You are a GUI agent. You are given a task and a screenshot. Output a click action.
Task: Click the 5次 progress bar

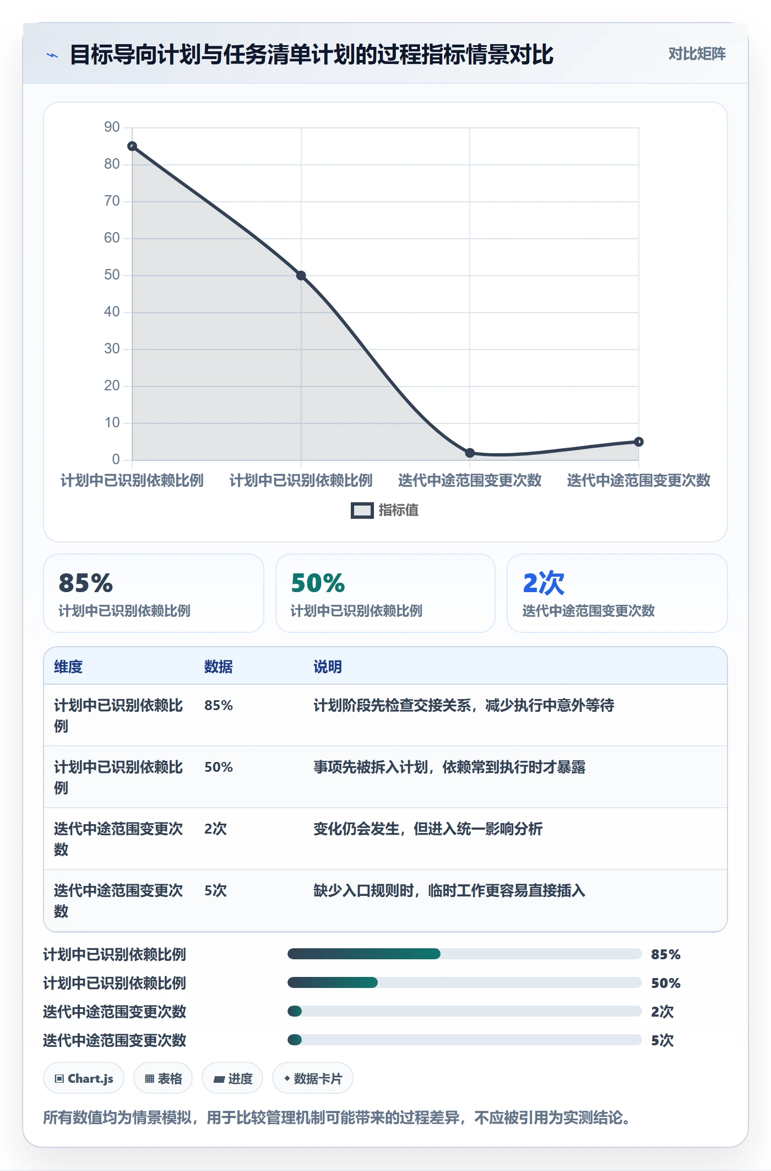(x=465, y=1040)
